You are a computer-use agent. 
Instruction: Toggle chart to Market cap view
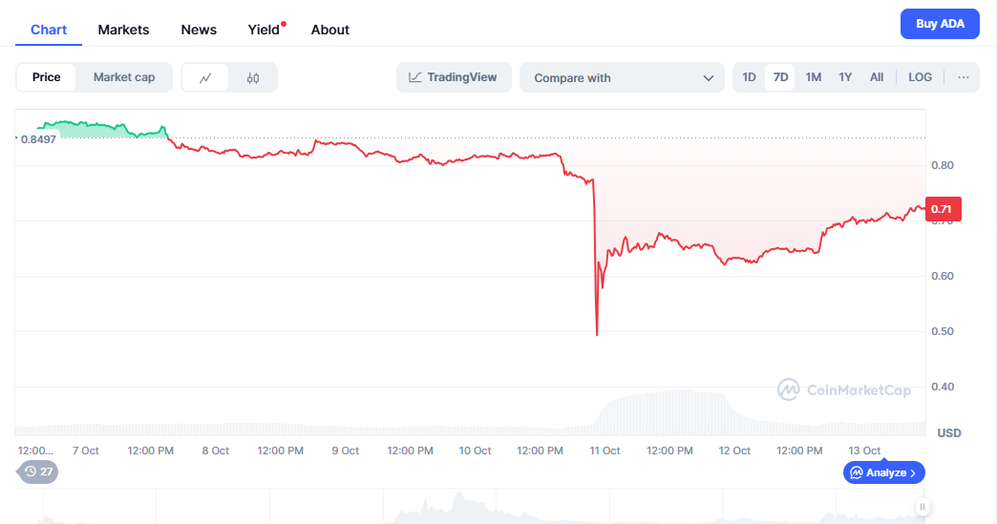[x=124, y=77]
